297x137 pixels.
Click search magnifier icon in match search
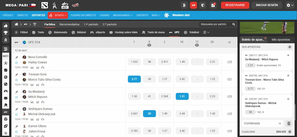click(234, 24)
